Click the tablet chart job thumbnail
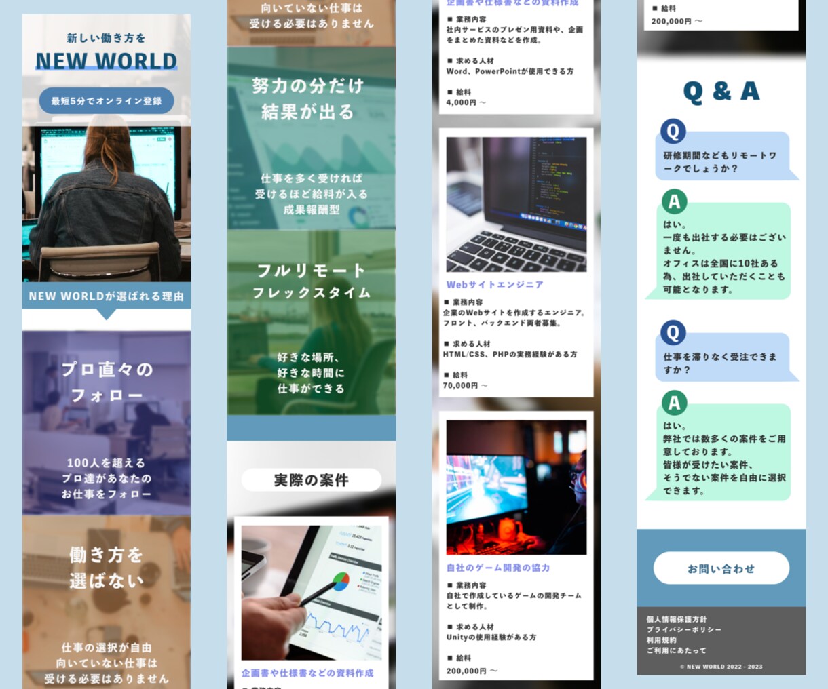Image resolution: width=828 pixels, height=689 pixels. (312, 593)
